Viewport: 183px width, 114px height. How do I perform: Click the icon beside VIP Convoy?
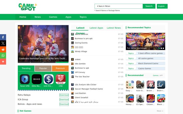click(x=72, y=72)
